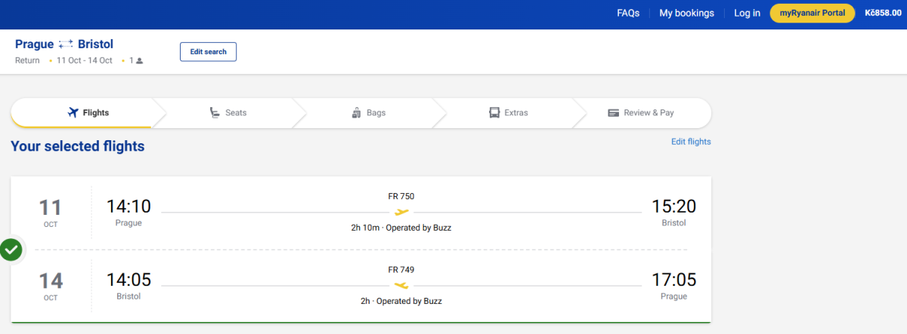Click the round-trip arrows between Prague and Bristol

[66, 45]
